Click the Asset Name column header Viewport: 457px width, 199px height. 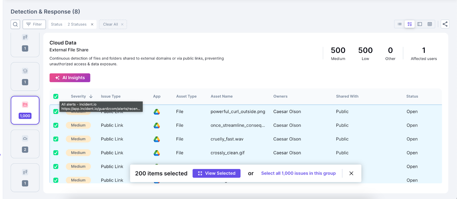coord(222,97)
